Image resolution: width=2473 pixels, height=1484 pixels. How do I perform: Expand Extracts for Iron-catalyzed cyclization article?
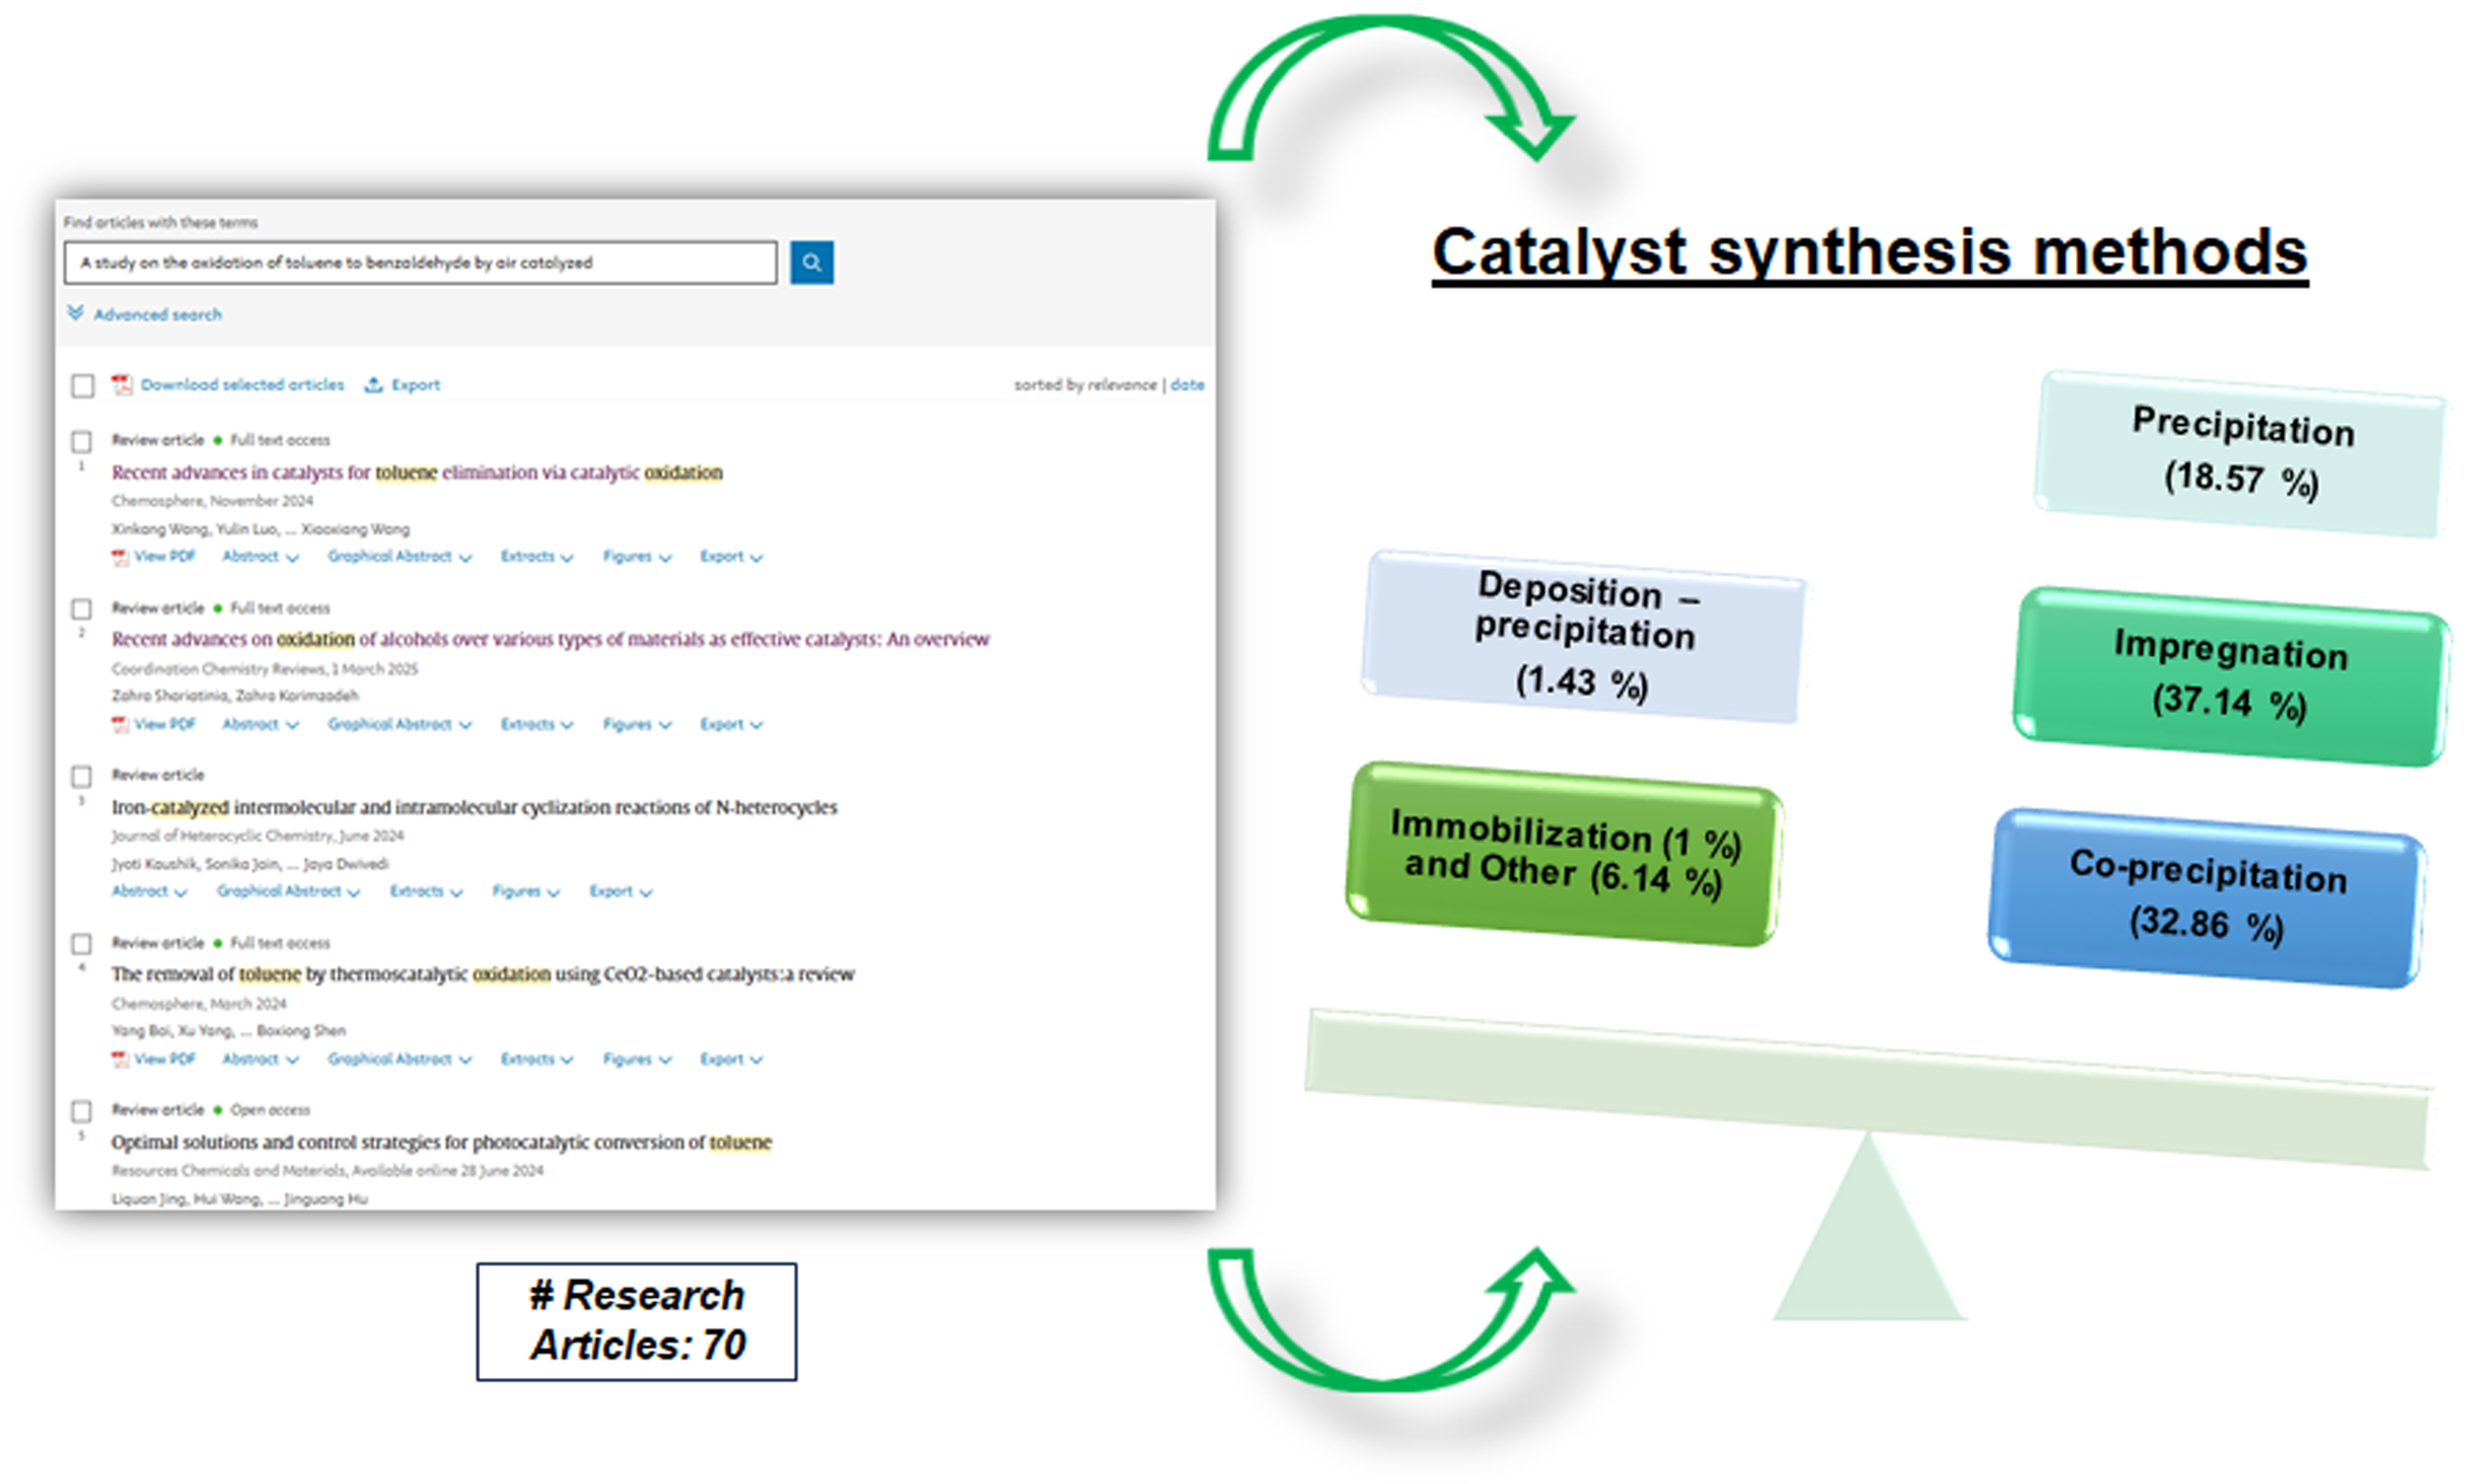click(x=426, y=892)
